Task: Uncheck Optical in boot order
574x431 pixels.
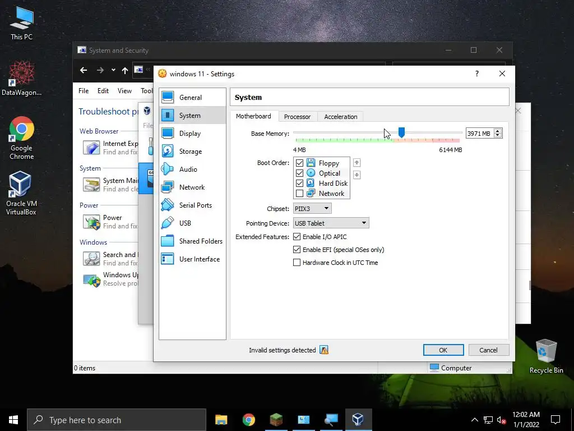Action: pyautogui.click(x=299, y=173)
